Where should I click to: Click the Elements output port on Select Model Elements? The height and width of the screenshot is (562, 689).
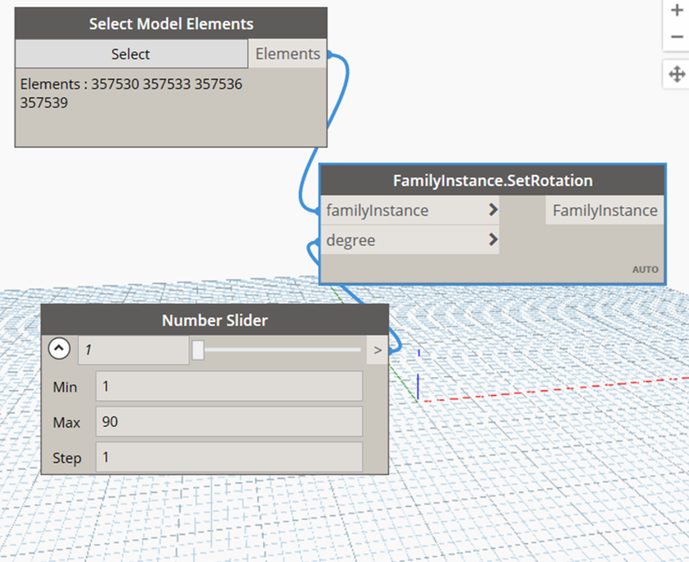pos(288,52)
